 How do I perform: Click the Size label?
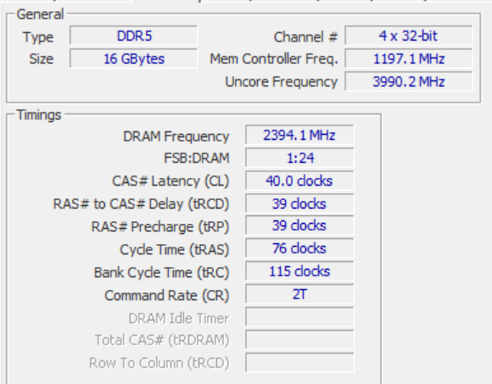(x=41, y=59)
